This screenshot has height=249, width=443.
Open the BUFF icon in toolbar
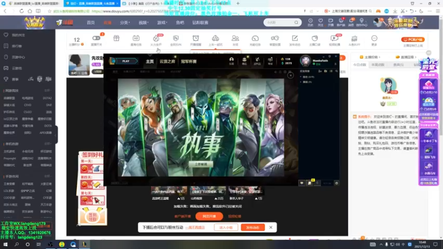354,38
